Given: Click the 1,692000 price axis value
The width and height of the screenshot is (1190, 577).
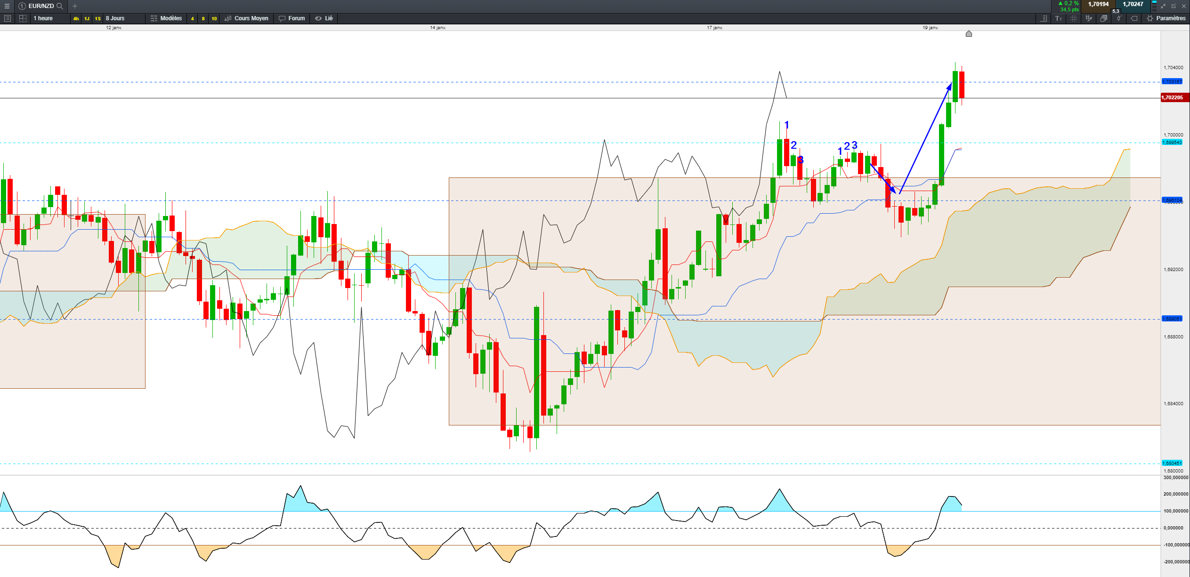Looking at the screenshot, I should tap(1173, 270).
